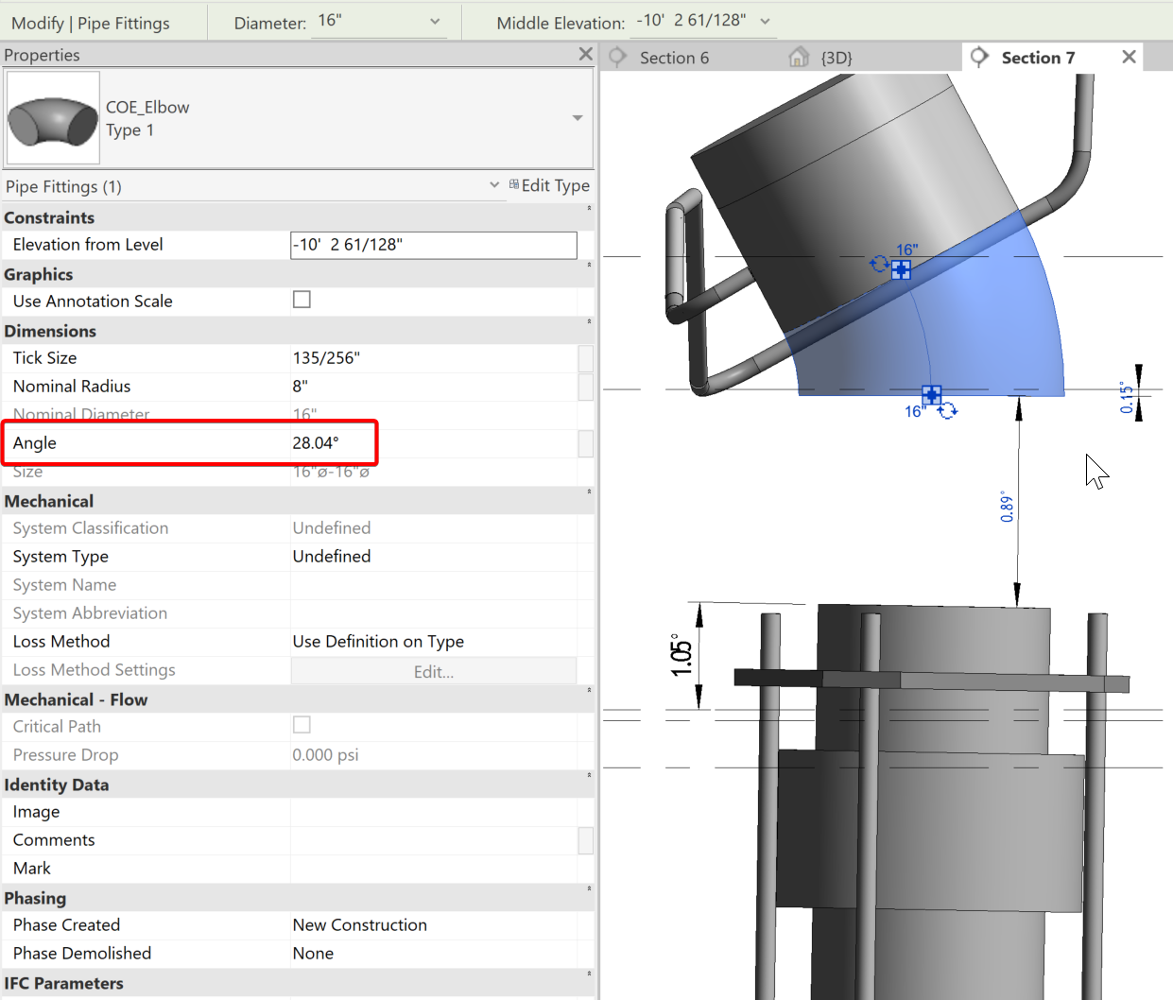Collapse the Identity Data group
1173x1000 pixels.
tap(589, 775)
